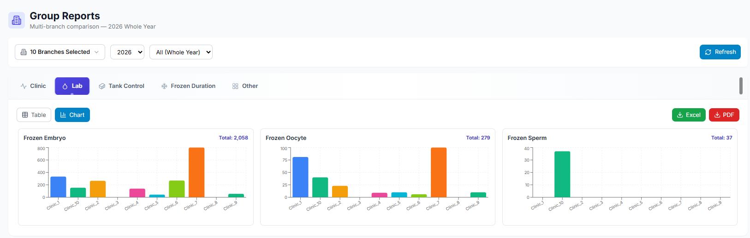Switch to Table view
Image resolution: width=750 pixels, height=238 pixels.
click(34, 115)
